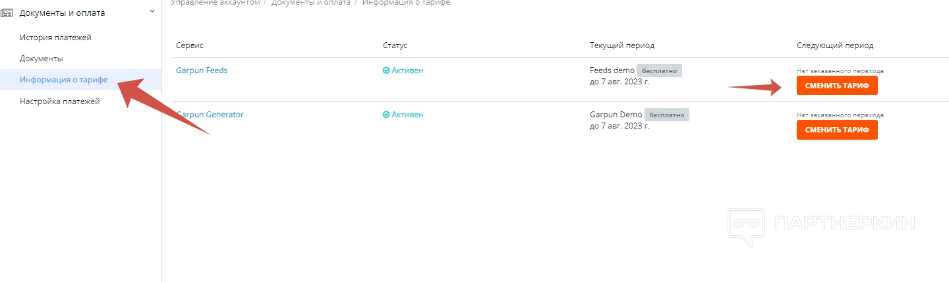
Task: Click the Следующий период column header
Action: (x=835, y=45)
